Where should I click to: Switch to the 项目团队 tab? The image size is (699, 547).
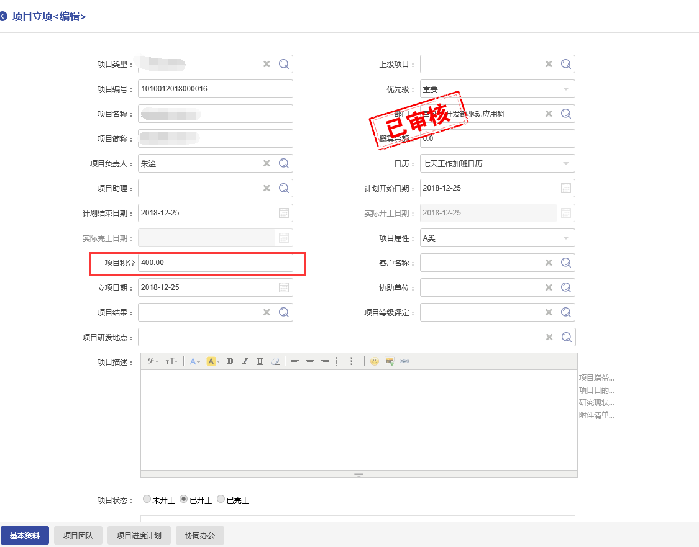click(x=78, y=535)
